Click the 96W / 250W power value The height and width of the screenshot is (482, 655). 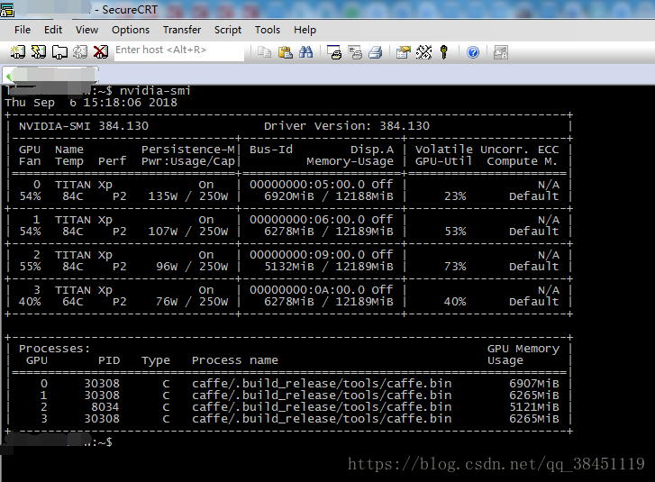pos(192,267)
